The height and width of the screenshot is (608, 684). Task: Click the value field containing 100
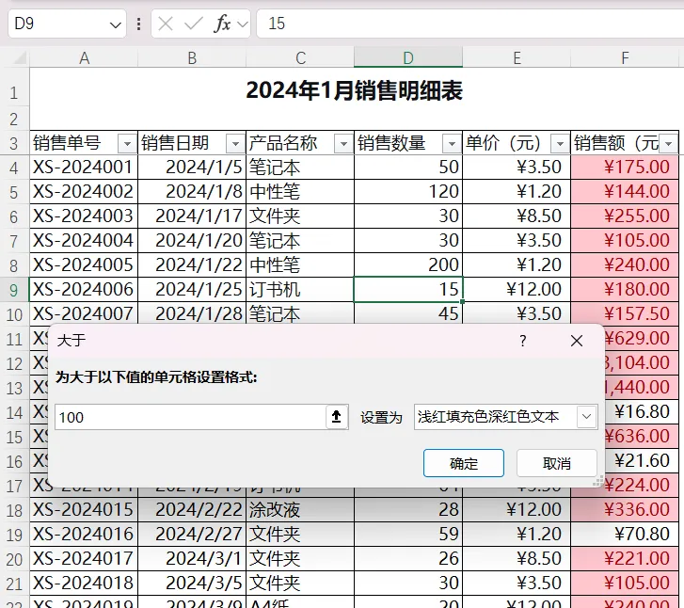(x=191, y=417)
